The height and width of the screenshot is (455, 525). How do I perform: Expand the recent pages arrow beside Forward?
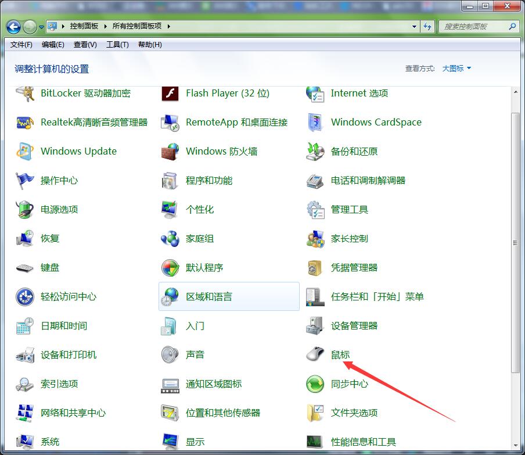coord(41,27)
